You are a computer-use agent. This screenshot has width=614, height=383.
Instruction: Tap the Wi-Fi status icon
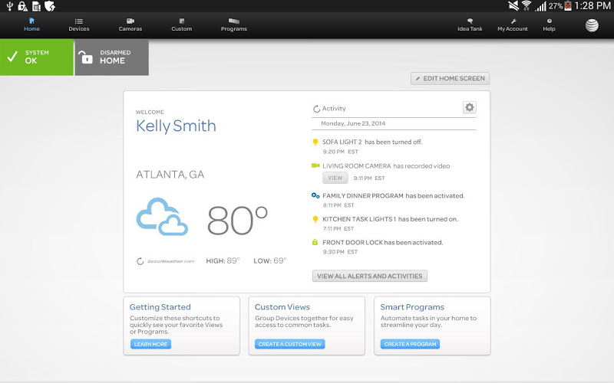[527, 5]
